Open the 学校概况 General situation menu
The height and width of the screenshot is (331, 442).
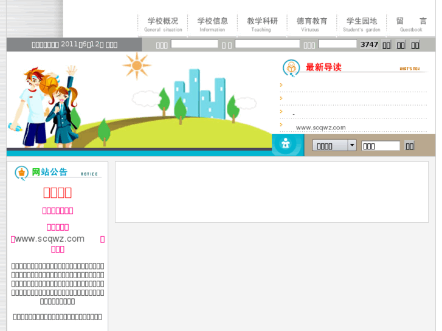(x=163, y=24)
